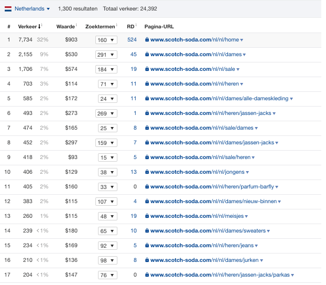Image resolution: width=326 pixels, height=285 pixels.
Task: Click the RD value 13 for jongens
Action: coord(134,172)
